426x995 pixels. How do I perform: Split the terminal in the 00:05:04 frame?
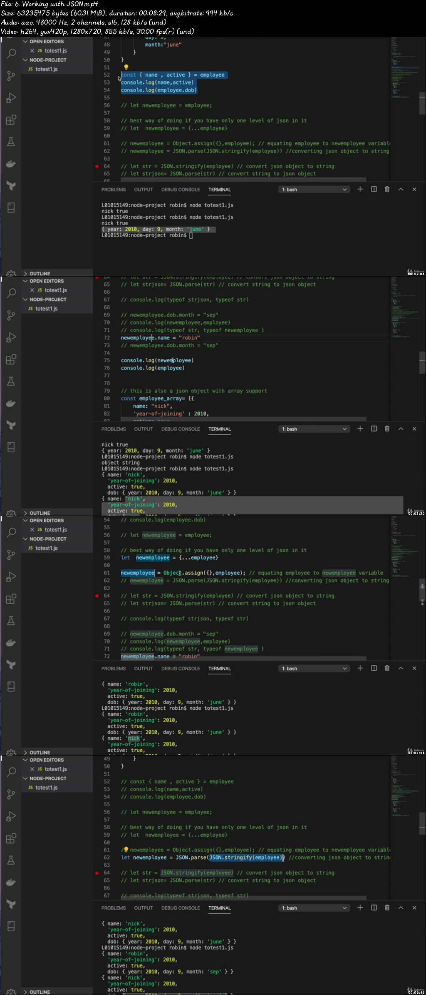374,668
